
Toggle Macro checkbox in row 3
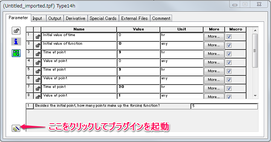pyautogui.click(x=229, y=54)
